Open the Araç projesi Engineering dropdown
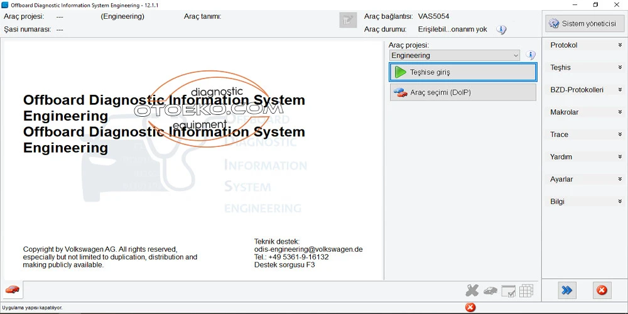 455,55
